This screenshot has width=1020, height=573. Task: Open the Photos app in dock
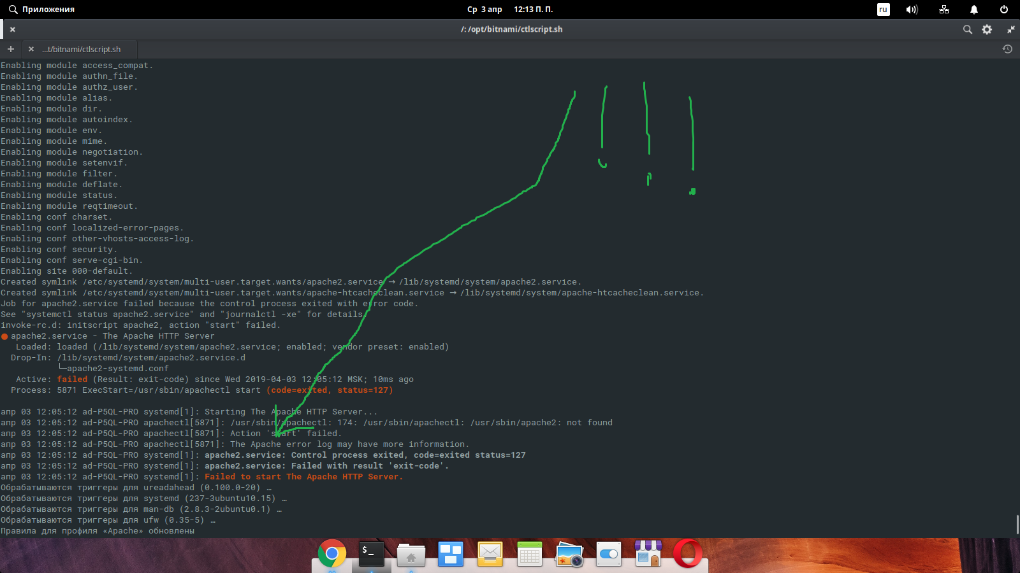(569, 554)
